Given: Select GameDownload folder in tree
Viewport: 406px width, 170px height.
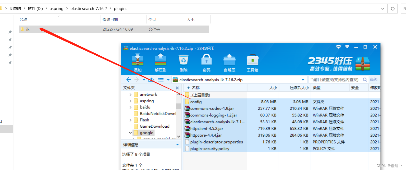Looking at the screenshot, I should tap(152, 126).
